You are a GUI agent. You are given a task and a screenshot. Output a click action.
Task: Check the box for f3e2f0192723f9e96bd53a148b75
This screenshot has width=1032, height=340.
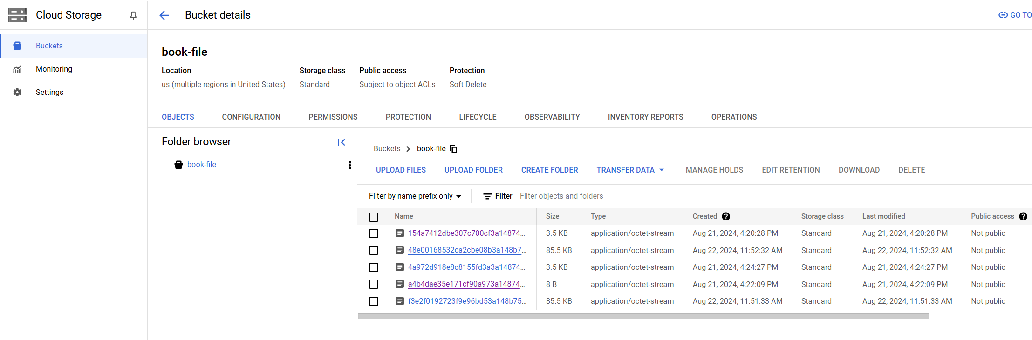pyautogui.click(x=374, y=301)
